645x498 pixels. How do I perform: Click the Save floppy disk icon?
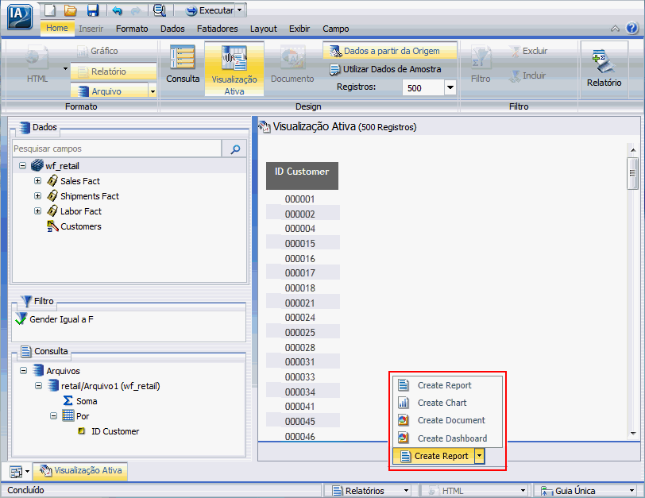pos(93,10)
